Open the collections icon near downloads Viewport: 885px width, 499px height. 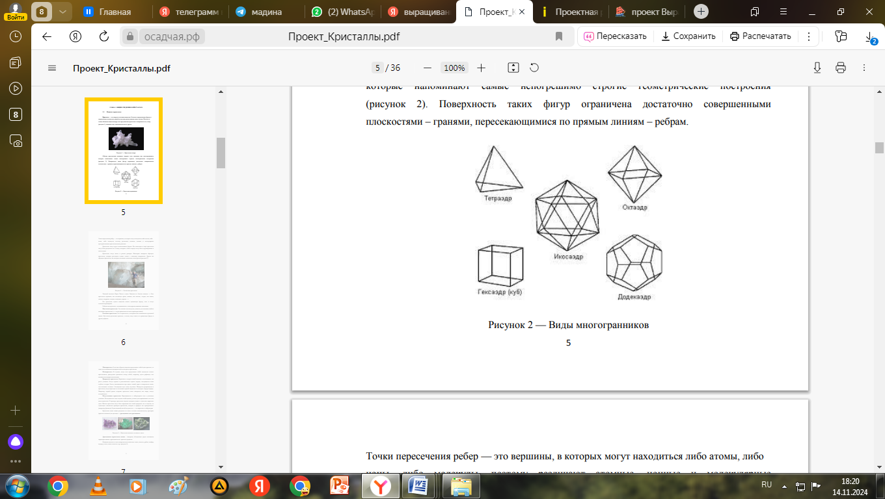coord(841,36)
